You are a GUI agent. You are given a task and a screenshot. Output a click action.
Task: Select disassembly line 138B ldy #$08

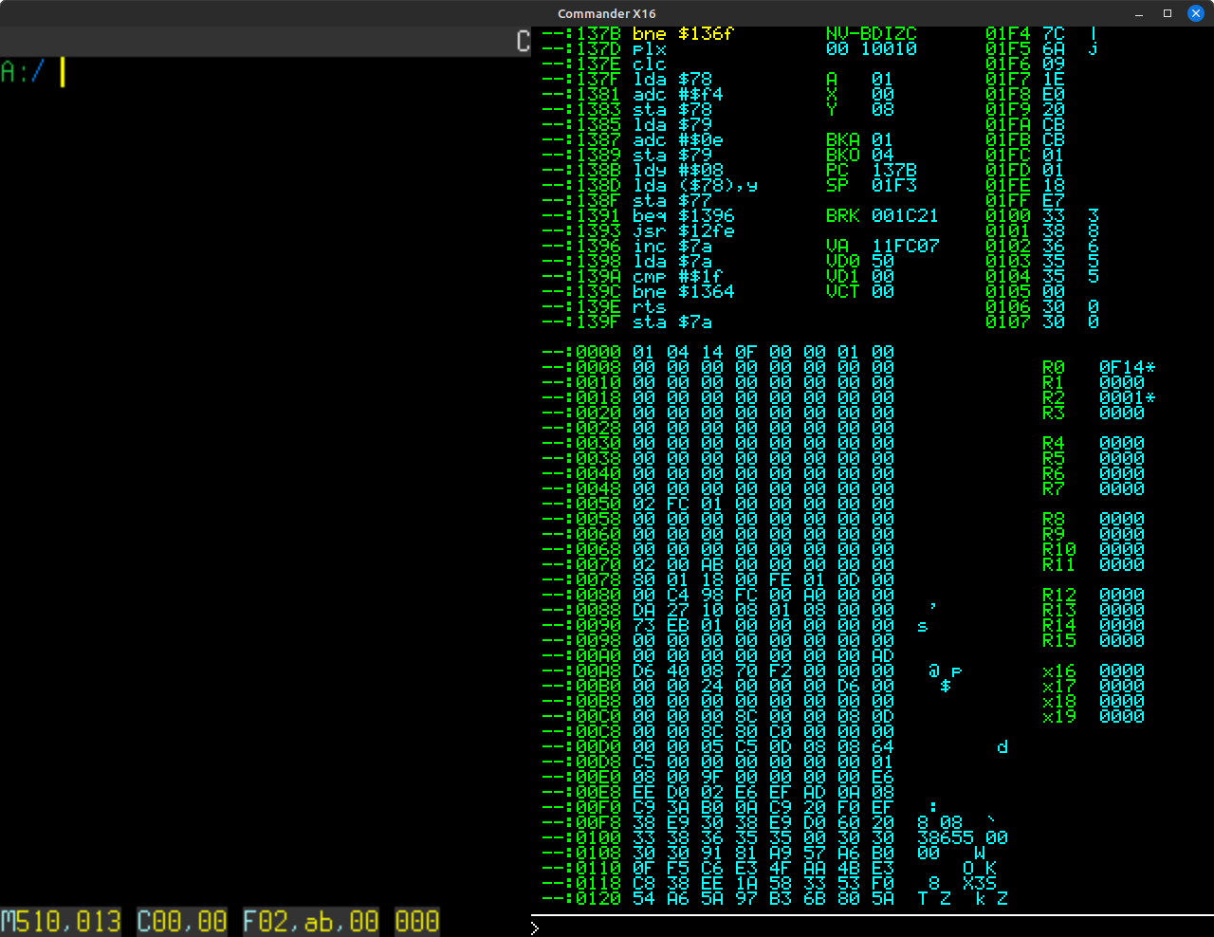[x=633, y=171]
